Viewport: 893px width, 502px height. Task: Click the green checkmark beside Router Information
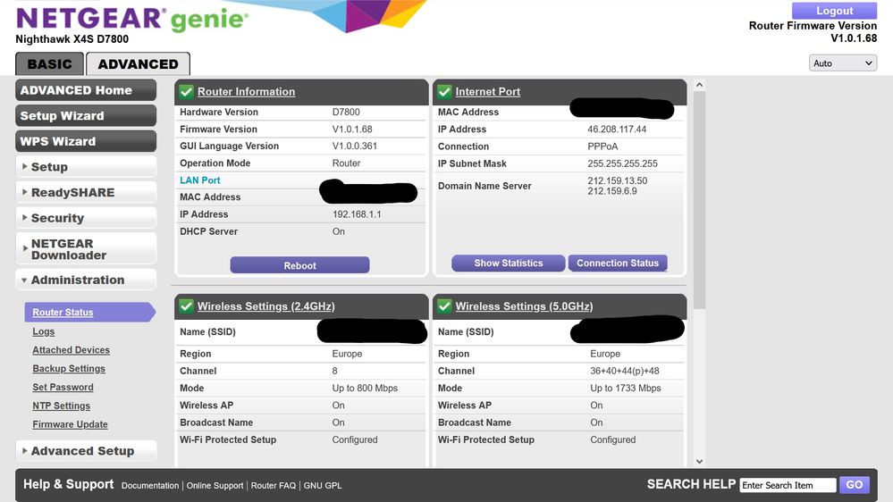click(x=186, y=91)
